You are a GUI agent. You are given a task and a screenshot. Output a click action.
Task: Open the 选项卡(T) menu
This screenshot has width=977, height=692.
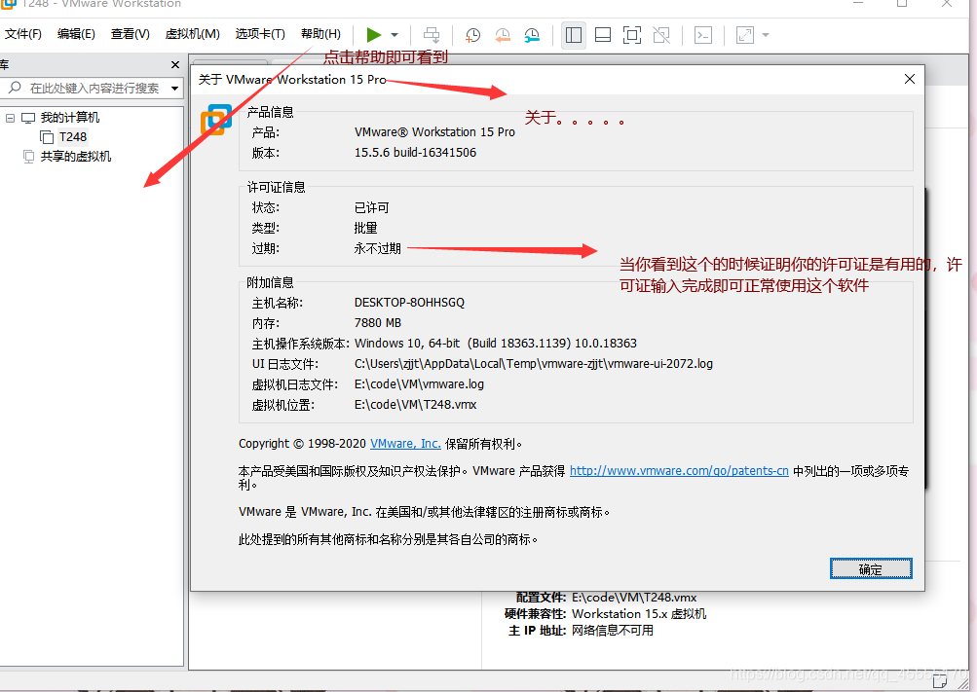coord(260,34)
